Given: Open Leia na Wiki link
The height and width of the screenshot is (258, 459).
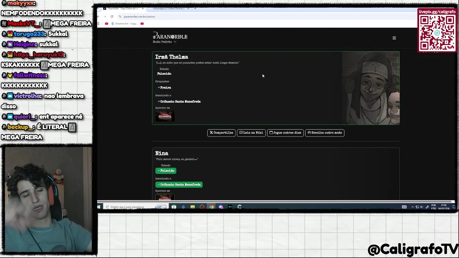Looking at the screenshot, I should point(251,133).
